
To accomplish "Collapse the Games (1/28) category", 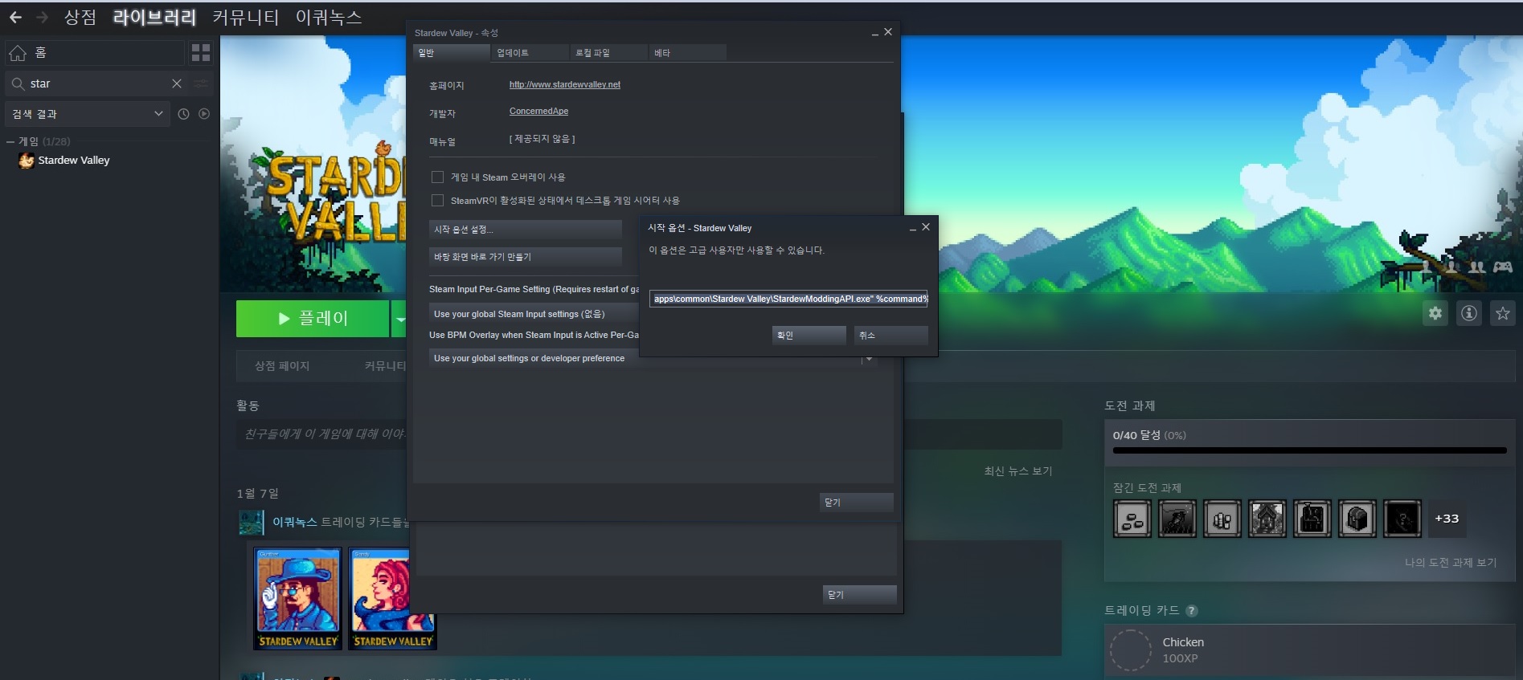I will coord(10,141).
